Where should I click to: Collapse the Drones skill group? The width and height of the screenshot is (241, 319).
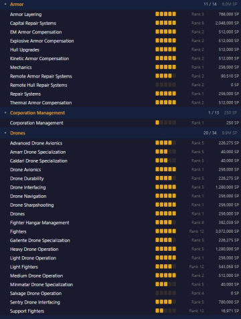[x=5, y=133]
